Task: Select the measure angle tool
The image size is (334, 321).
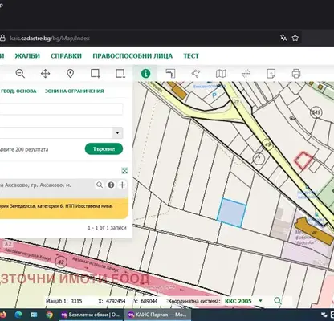Action: 170,73
